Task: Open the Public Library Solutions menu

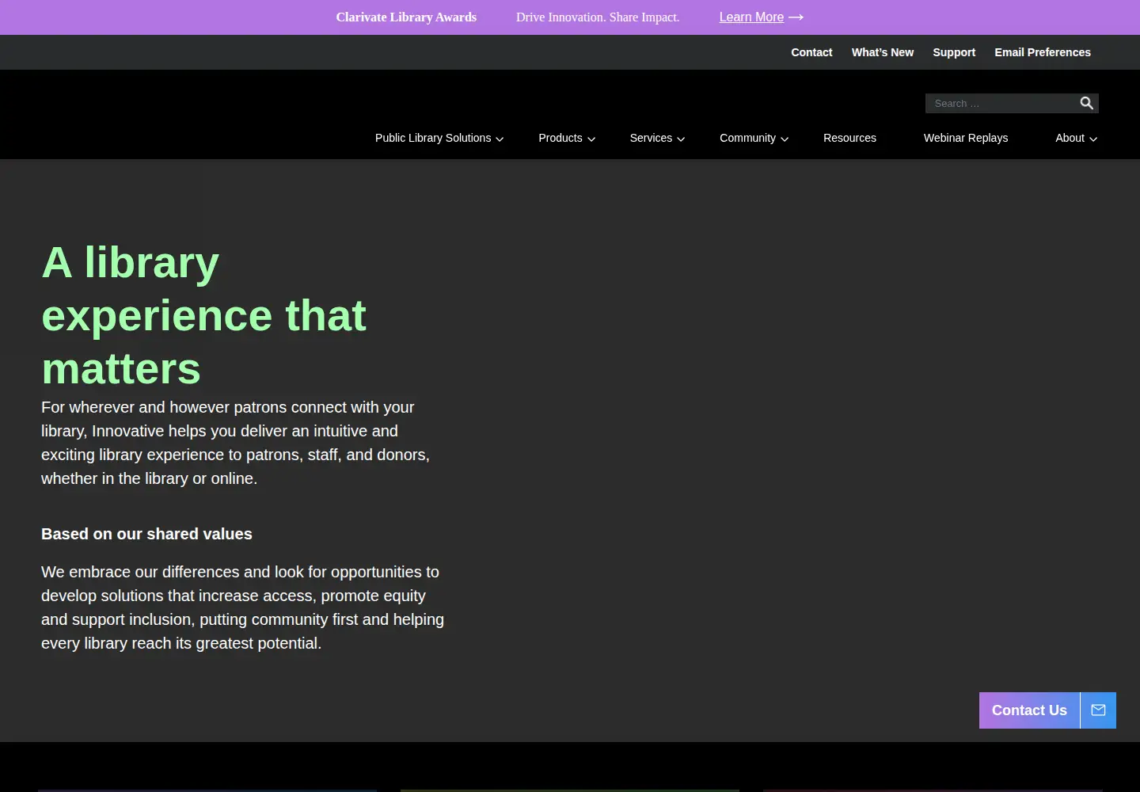Action: coord(433,138)
